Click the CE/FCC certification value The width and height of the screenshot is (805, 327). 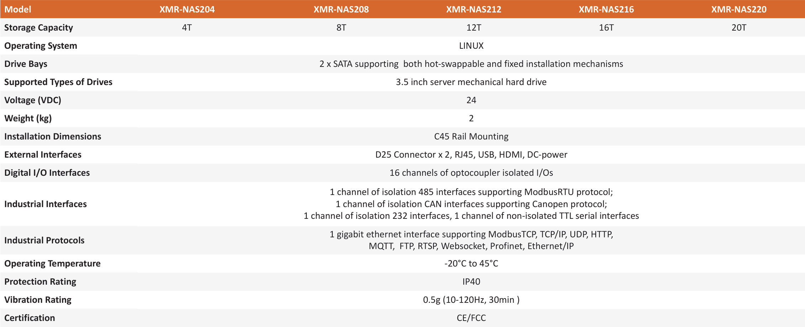click(471, 318)
